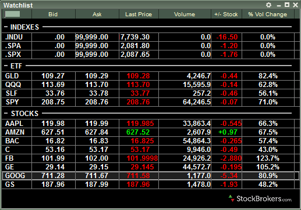
Task: Select the GLD symbol
Action: (x=12, y=76)
